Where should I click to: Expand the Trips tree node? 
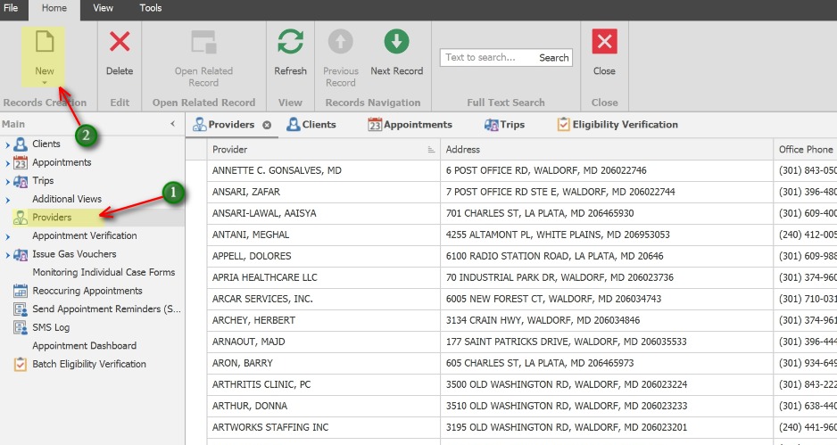pyautogui.click(x=7, y=181)
